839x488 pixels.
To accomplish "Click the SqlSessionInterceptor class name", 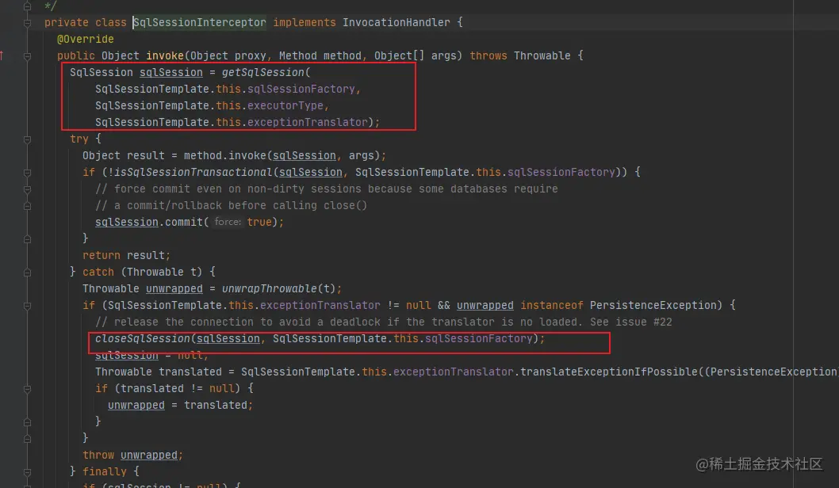I will point(199,22).
